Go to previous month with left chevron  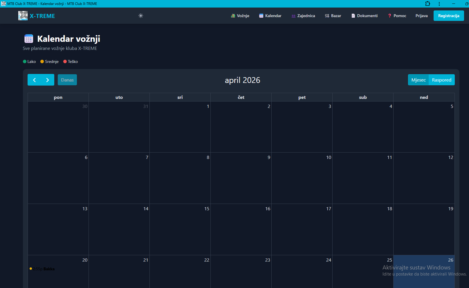click(34, 80)
